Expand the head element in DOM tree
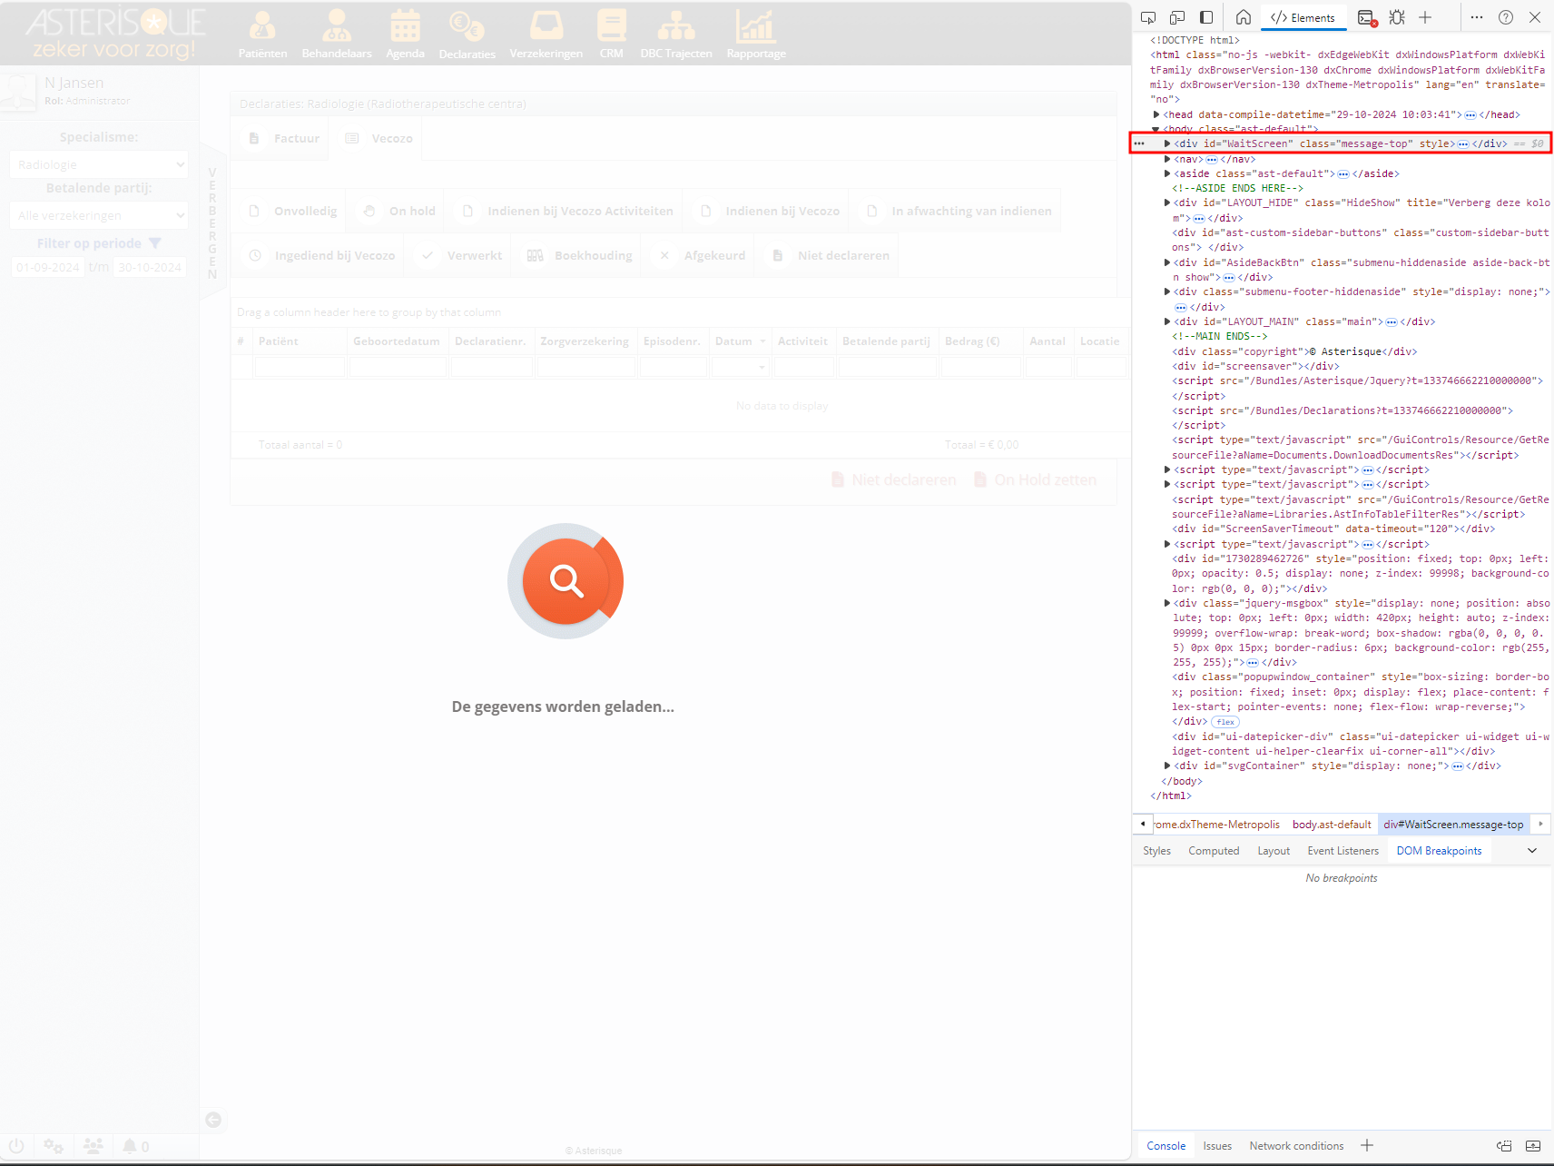This screenshot has height=1166, width=1554. point(1156,114)
